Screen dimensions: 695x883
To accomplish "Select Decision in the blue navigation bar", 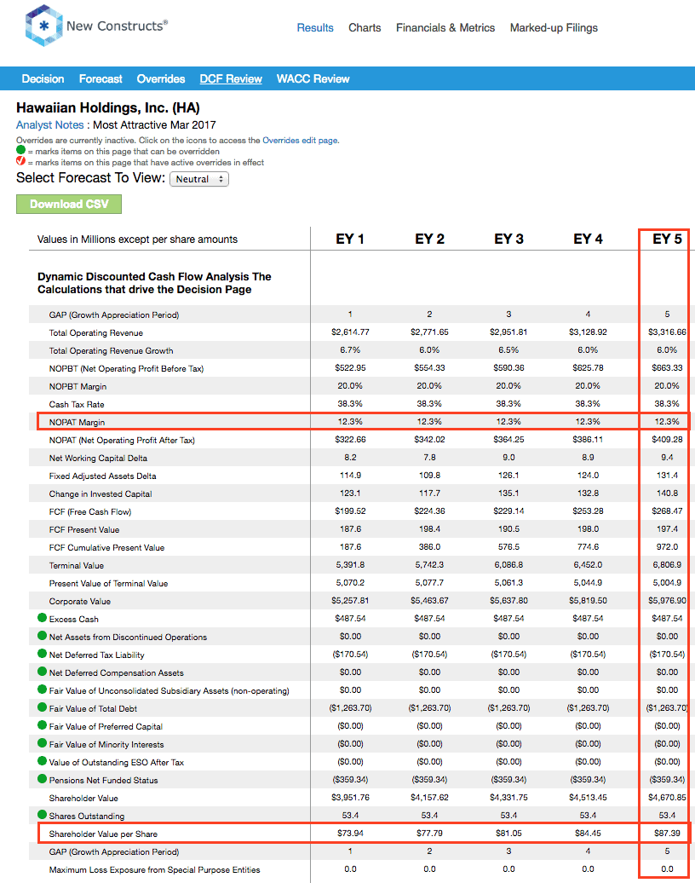I will click(x=43, y=78).
